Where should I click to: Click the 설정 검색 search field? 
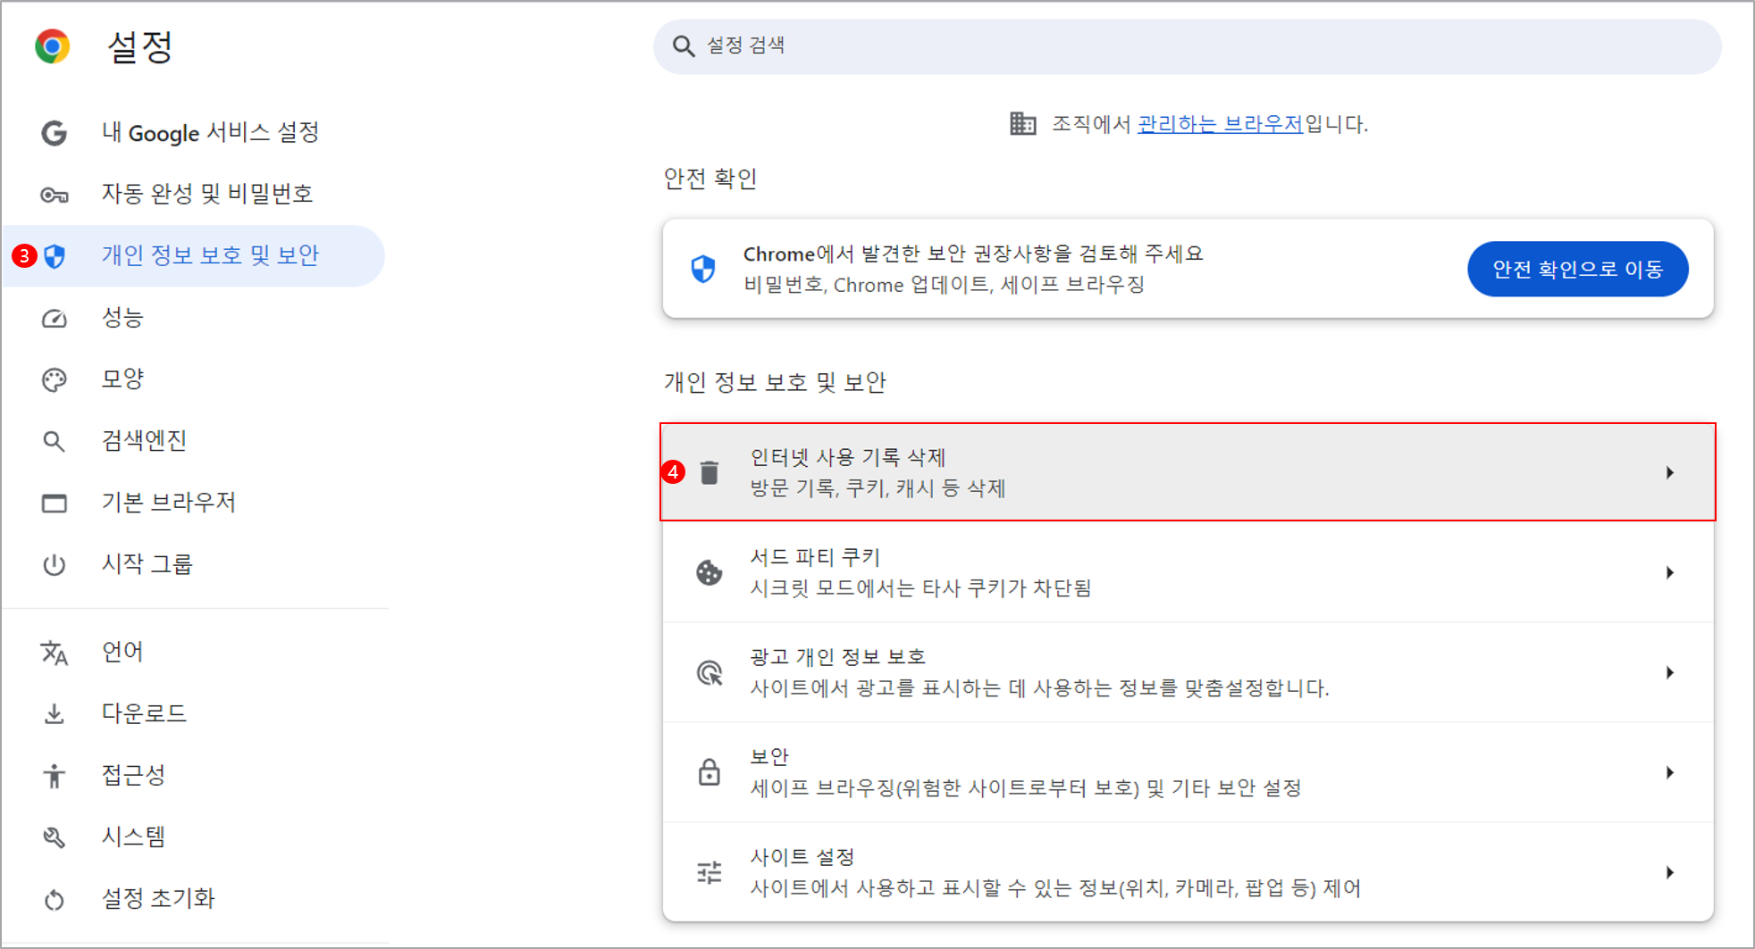1187,46
